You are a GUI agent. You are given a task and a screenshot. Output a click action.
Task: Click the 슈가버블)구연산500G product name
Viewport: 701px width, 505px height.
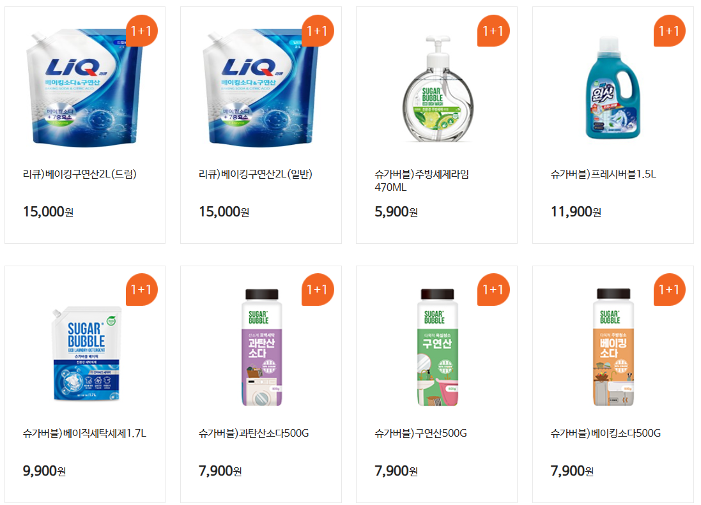pyautogui.click(x=420, y=433)
